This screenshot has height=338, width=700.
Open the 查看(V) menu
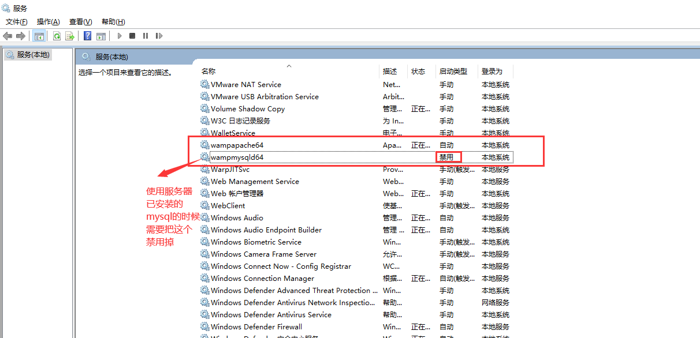[81, 22]
